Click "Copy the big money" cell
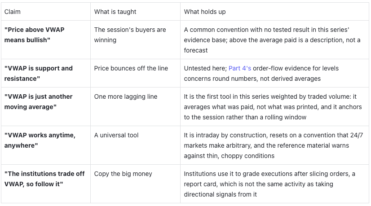The width and height of the screenshot is (371, 206). [x=135, y=184]
